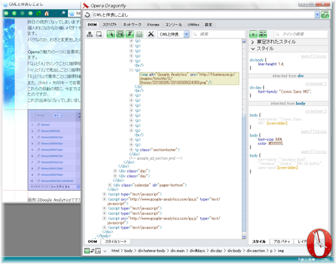The width and height of the screenshot is (336, 264).
Task: Switch to the プロパティ tab
Action: pyautogui.click(x=282, y=241)
